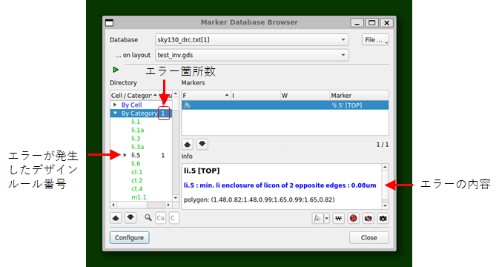499x267 pixels.
Task: Click Directory tree horizontal scrollbar left arrow
Action: [113, 205]
